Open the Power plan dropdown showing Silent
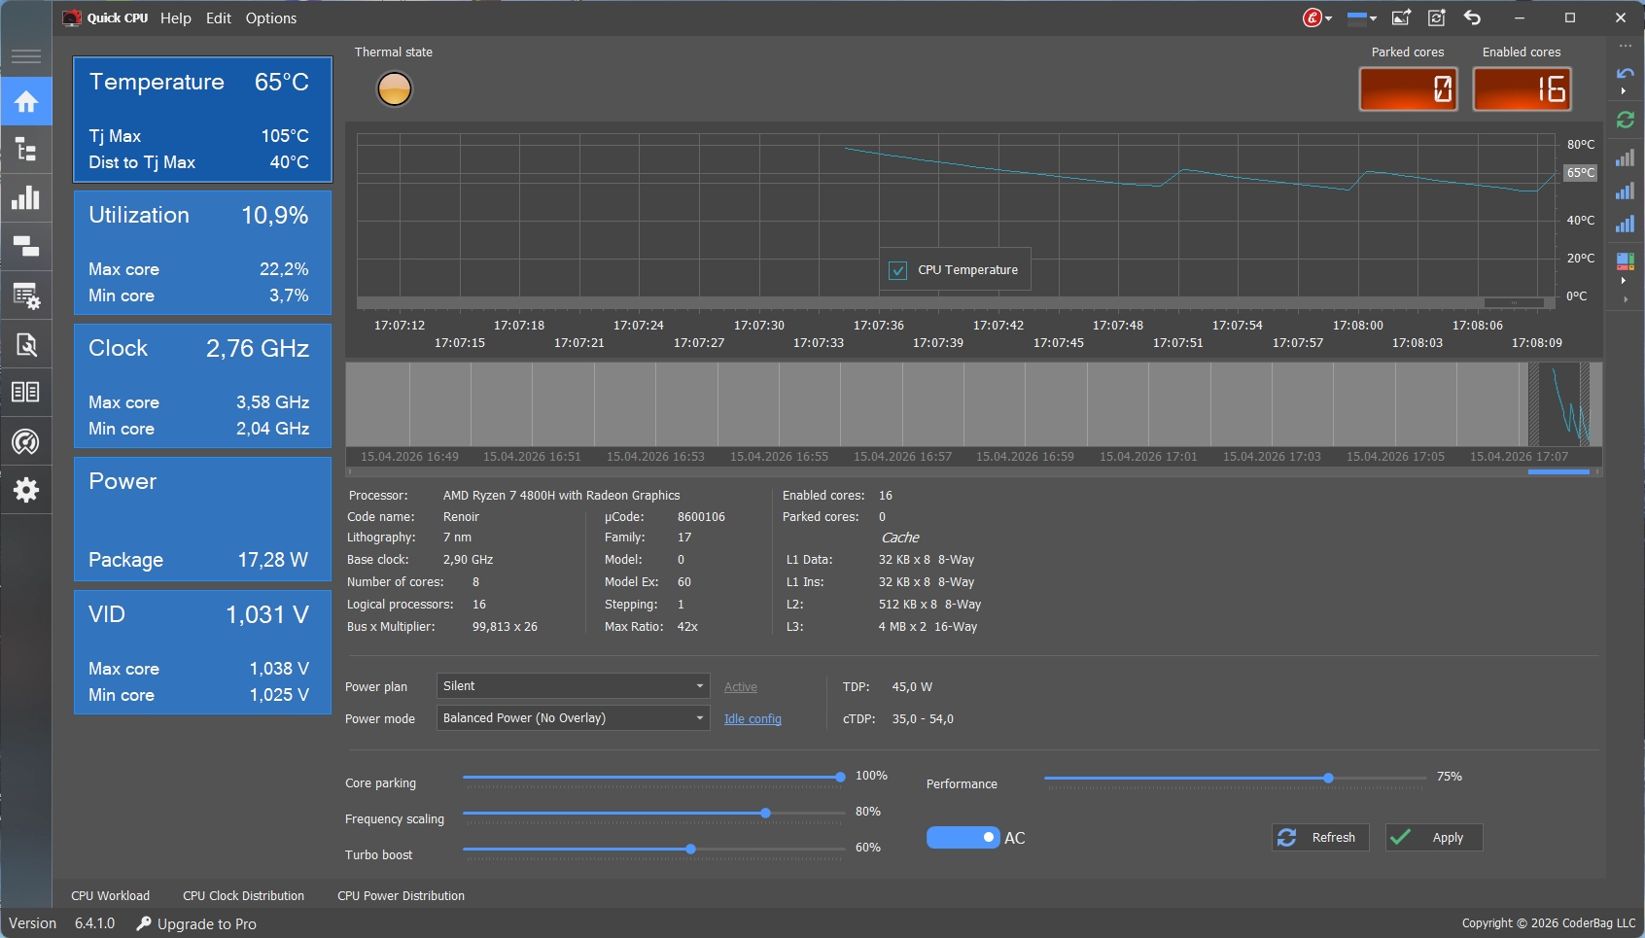 (x=573, y=686)
